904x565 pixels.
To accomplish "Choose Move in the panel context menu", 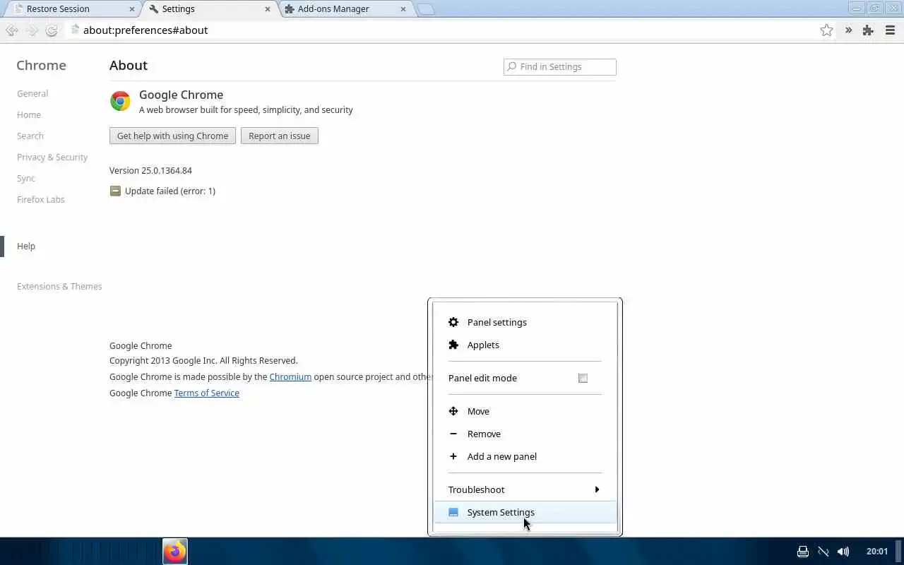I will click(x=525, y=411).
